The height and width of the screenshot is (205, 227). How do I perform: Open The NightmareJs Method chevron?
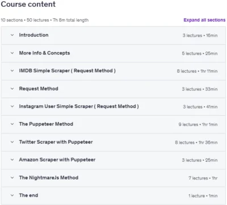pos(12,178)
